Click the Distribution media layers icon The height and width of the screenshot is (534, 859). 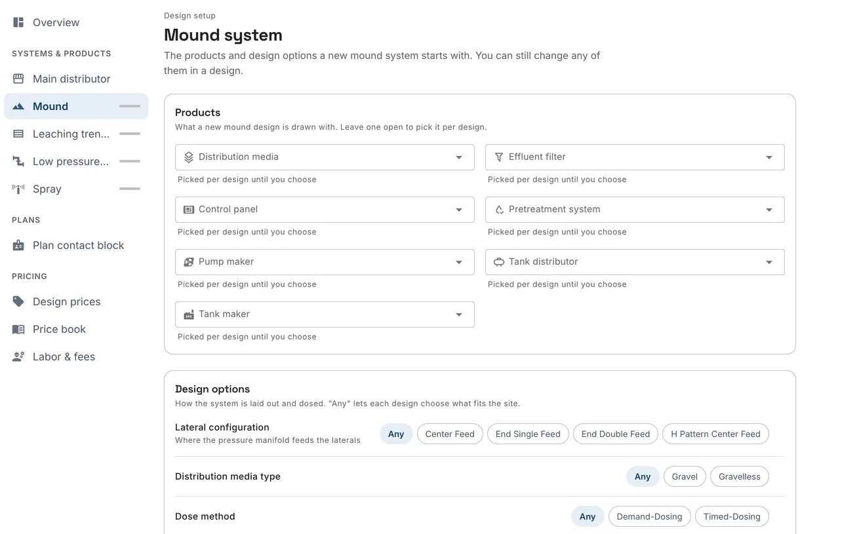point(189,157)
